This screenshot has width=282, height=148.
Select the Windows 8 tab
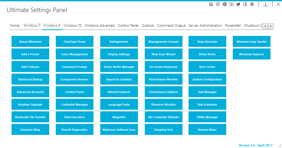[52, 25]
